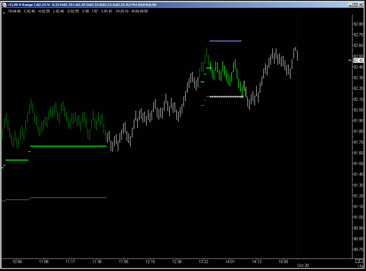Click the date readout 10-20-10
Screen dimensions: 366x271
click(122, 11)
